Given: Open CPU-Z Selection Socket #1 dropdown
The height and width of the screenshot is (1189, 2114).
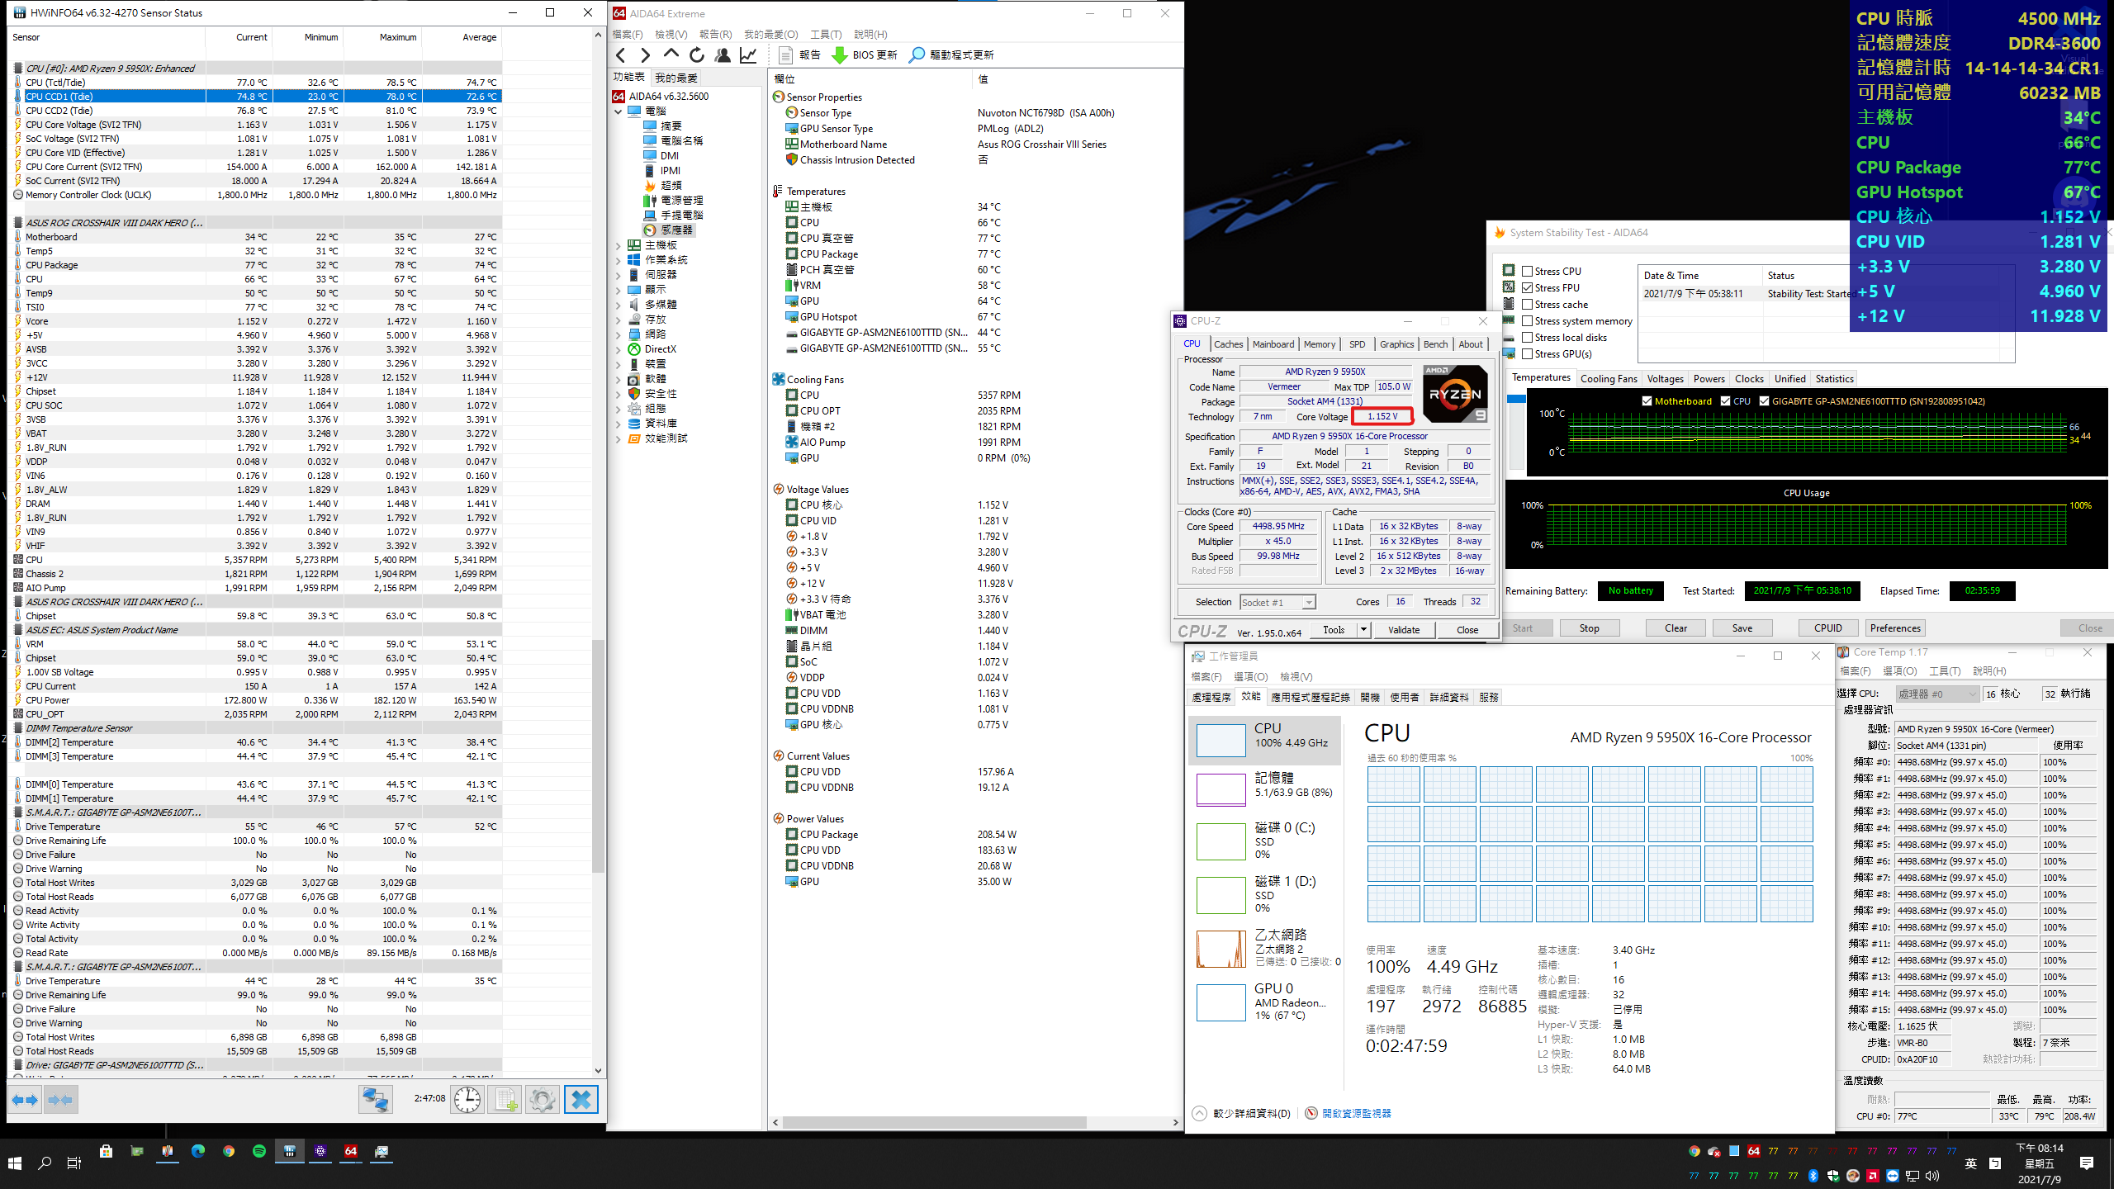Looking at the screenshot, I should 1277,602.
